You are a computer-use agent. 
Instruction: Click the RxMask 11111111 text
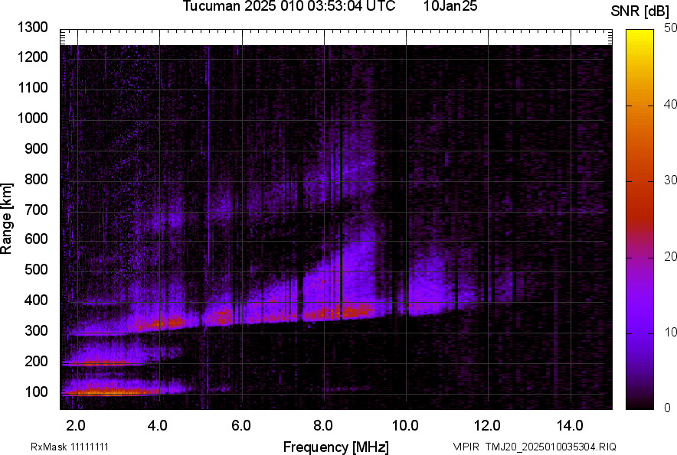point(75,447)
